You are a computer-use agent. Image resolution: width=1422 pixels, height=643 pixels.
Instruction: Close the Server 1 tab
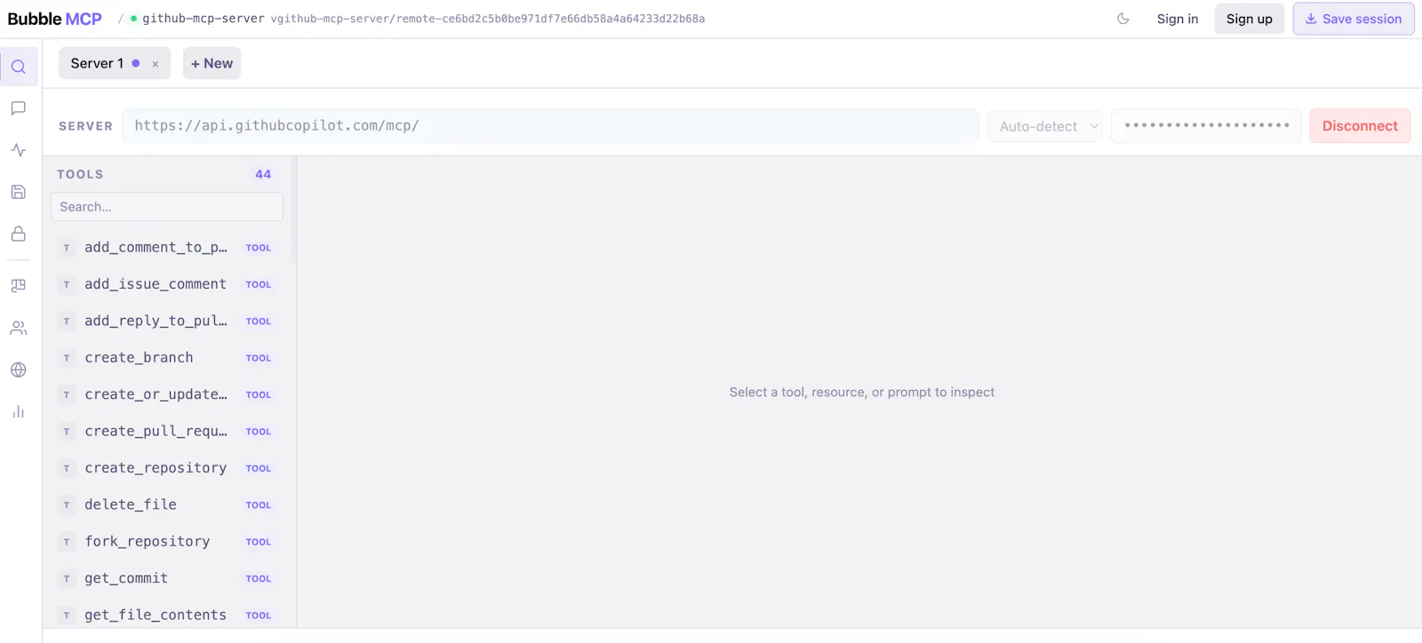coord(156,64)
